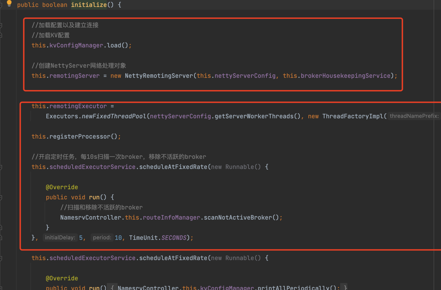Click the 'newFixedThreadPool' method call
This screenshot has width=441, height=290.
[x=114, y=116]
